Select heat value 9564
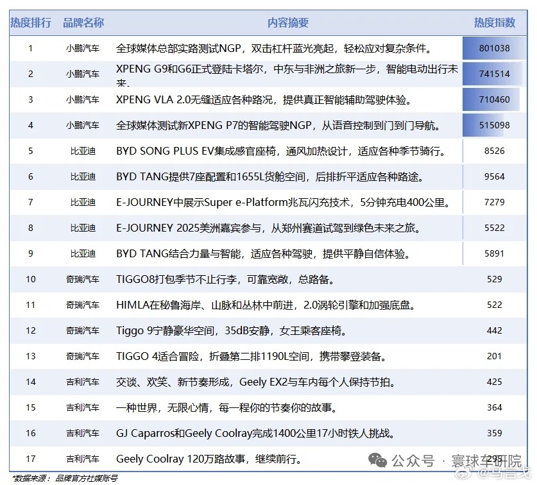This screenshot has height=485, width=537. 495,176
